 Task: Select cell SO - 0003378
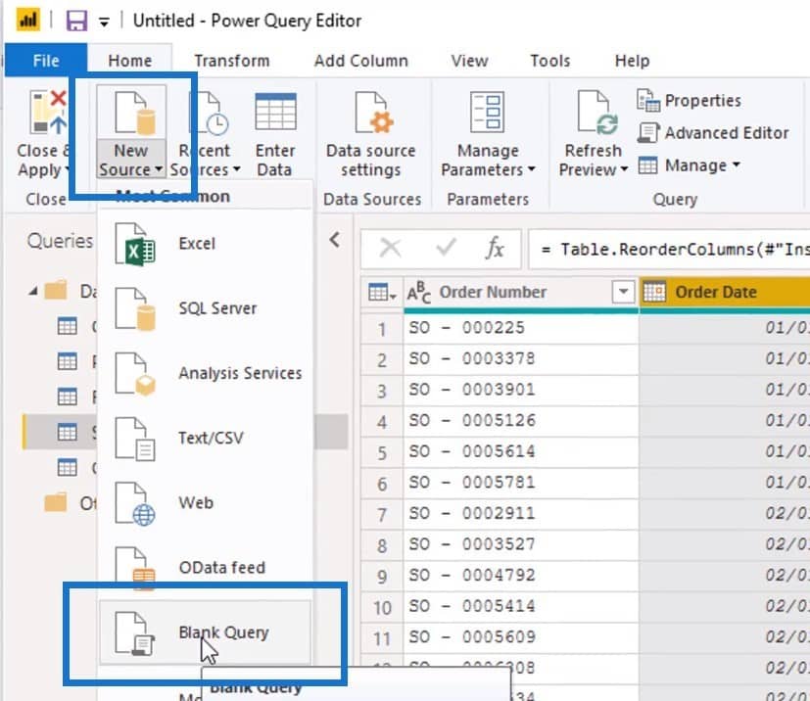pos(521,358)
